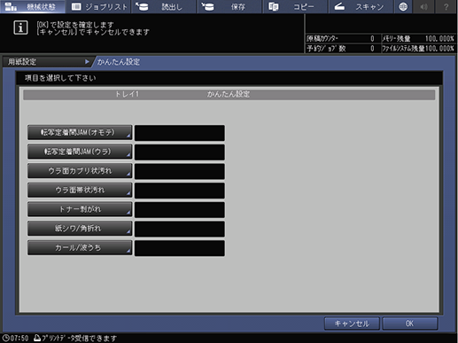Screen dimensions: 458x343
Task: Confirm settings with the OK button
Action: pyautogui.click(x=410, y=324)
